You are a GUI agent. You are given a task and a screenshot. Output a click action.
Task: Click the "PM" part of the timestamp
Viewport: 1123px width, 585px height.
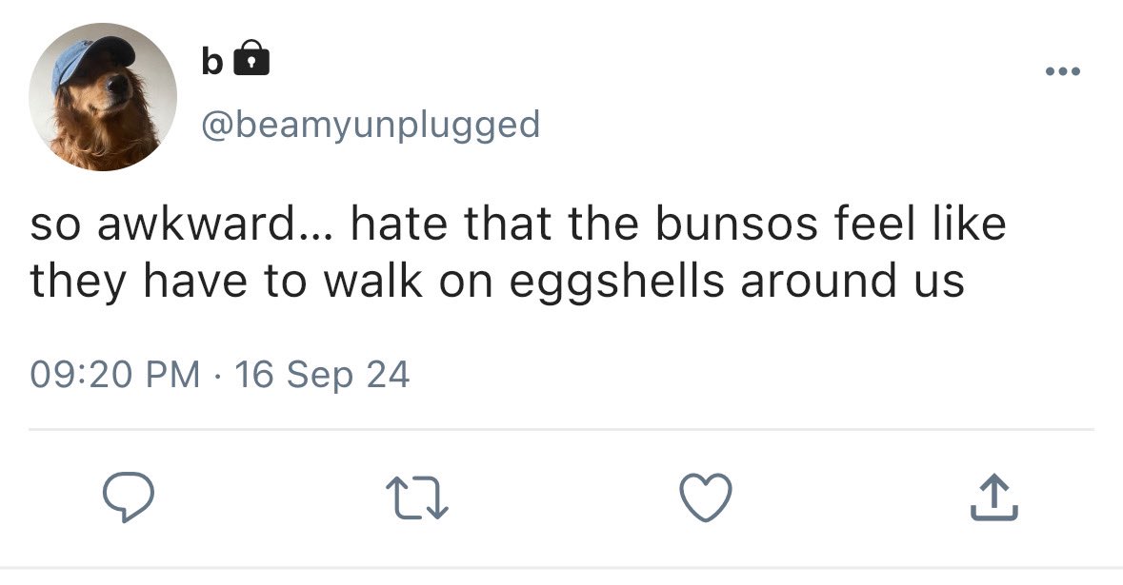172,375
